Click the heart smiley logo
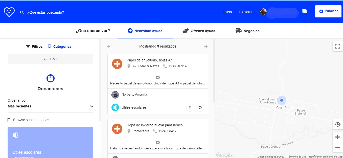This screenshot has width=343, height=158. [x=9, y=12]
